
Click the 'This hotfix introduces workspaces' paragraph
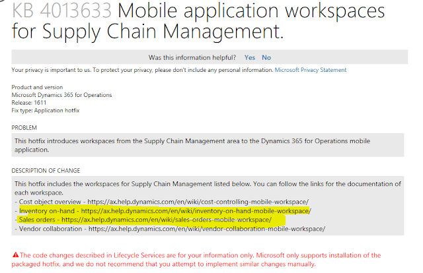tap(192, 145)
